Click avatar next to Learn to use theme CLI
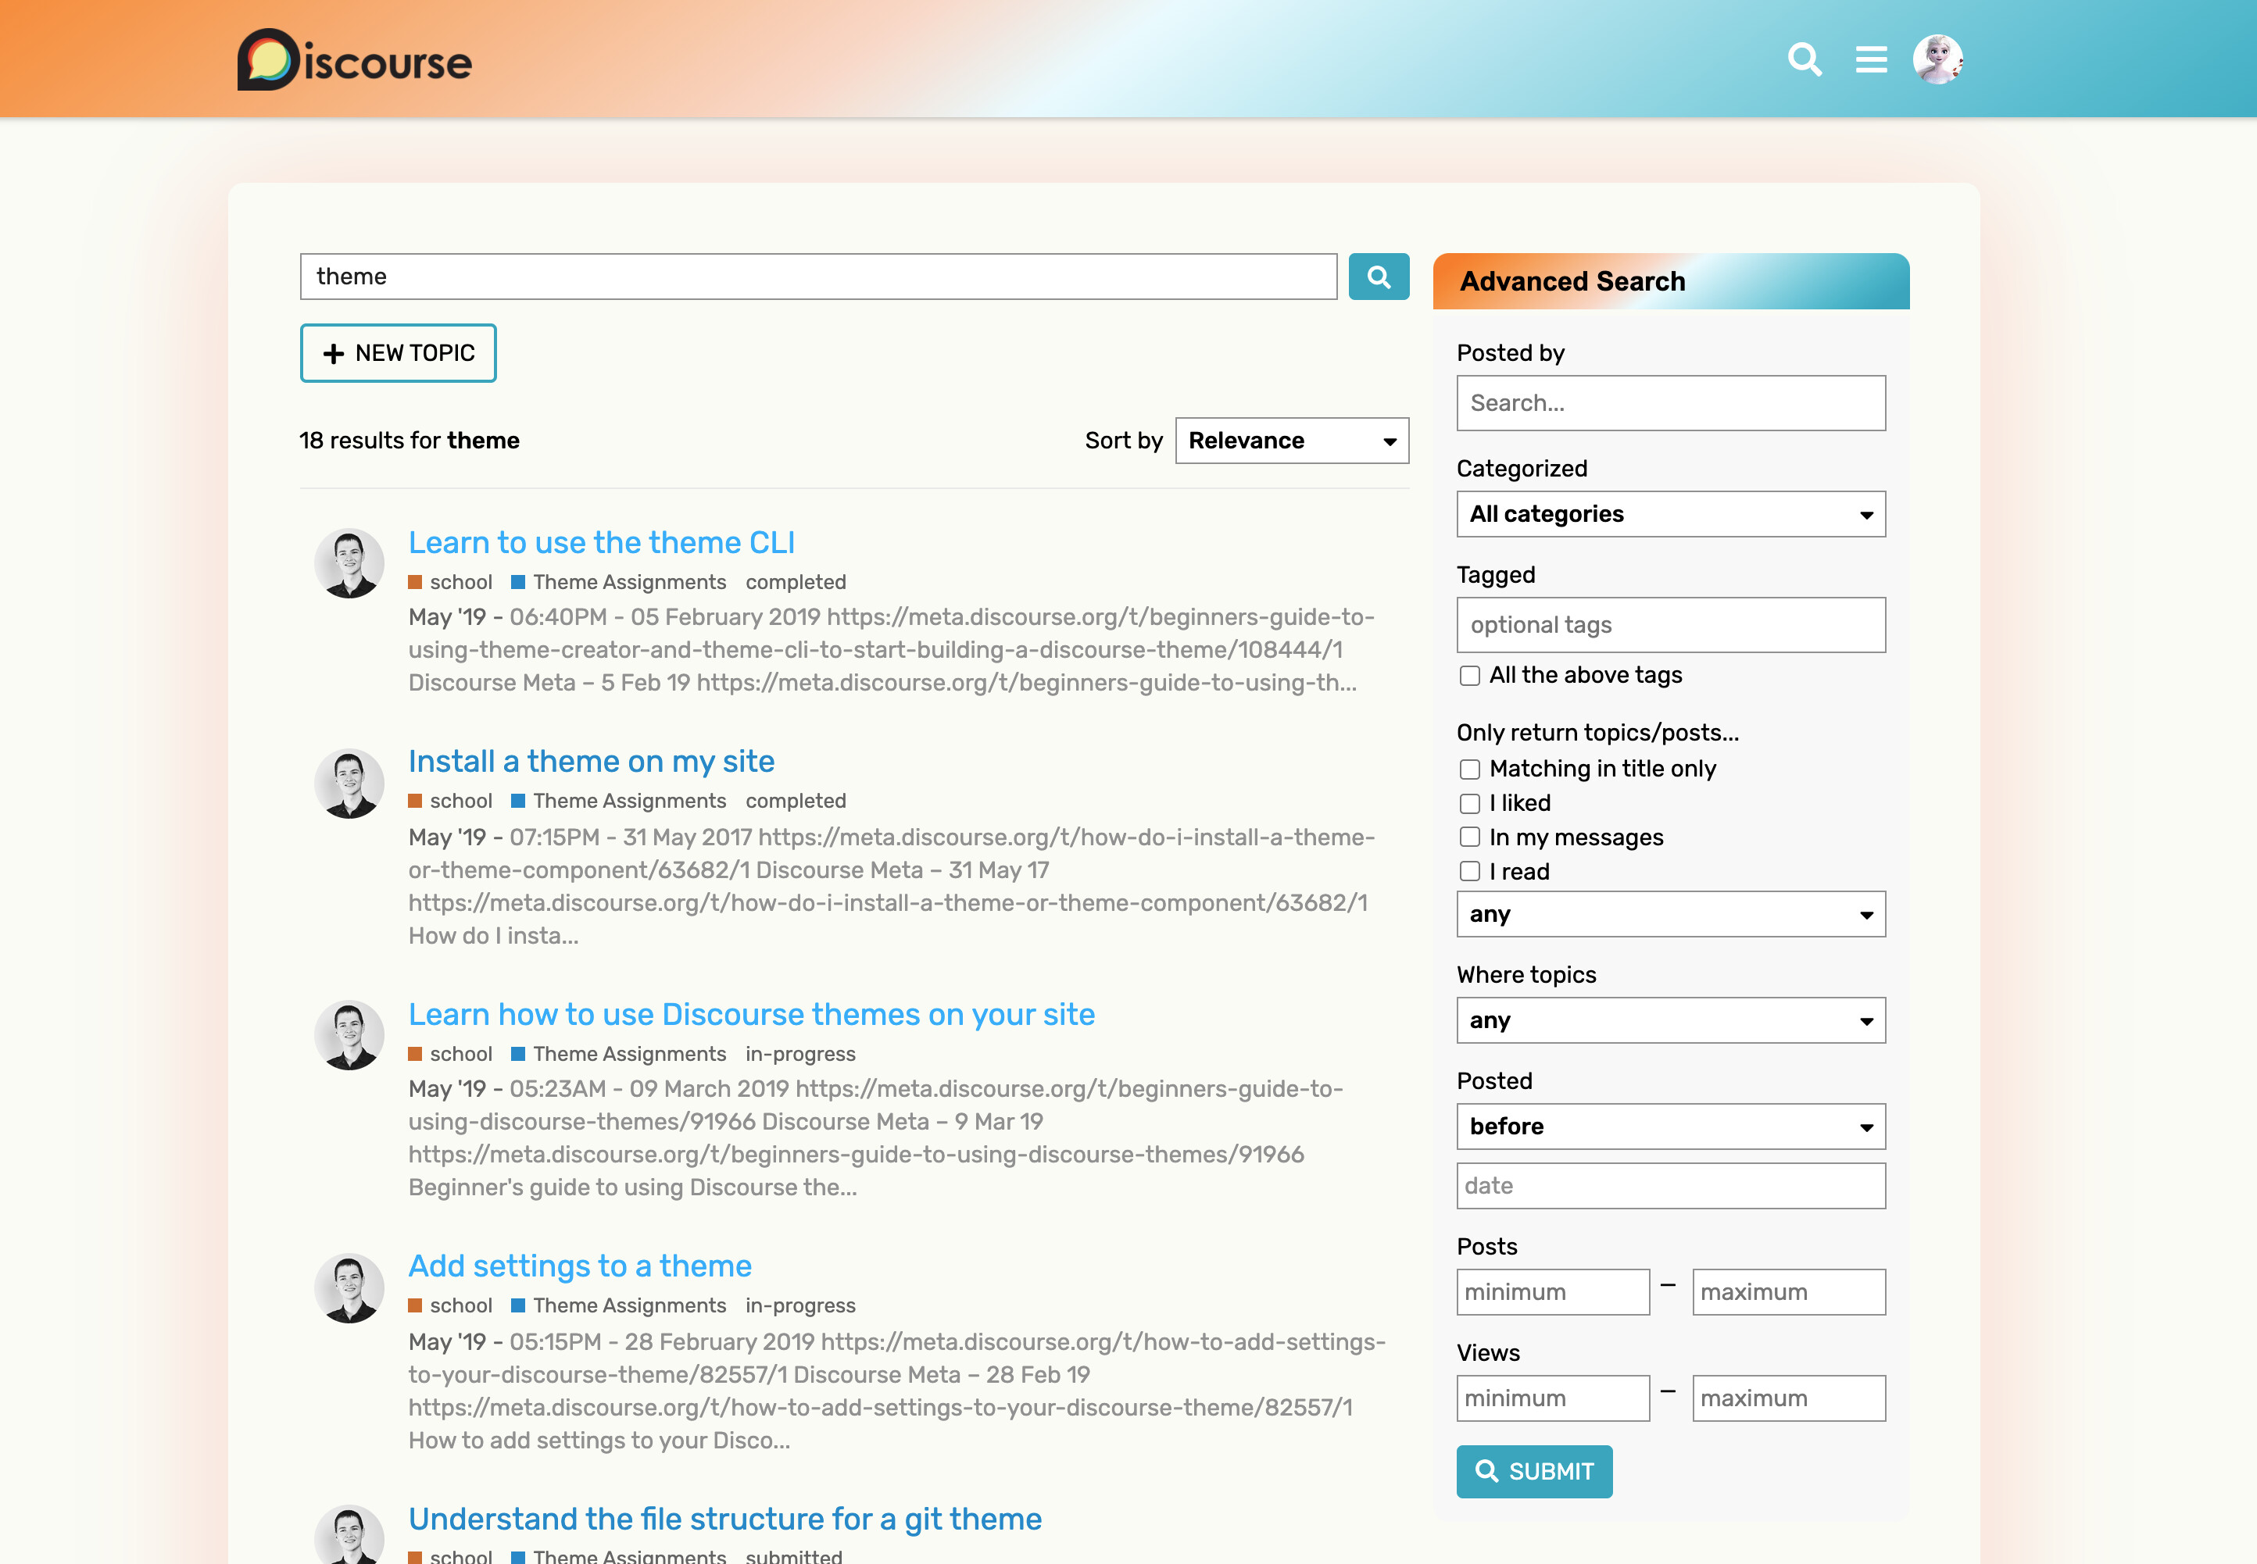2257x1564 pixels. 349,563
